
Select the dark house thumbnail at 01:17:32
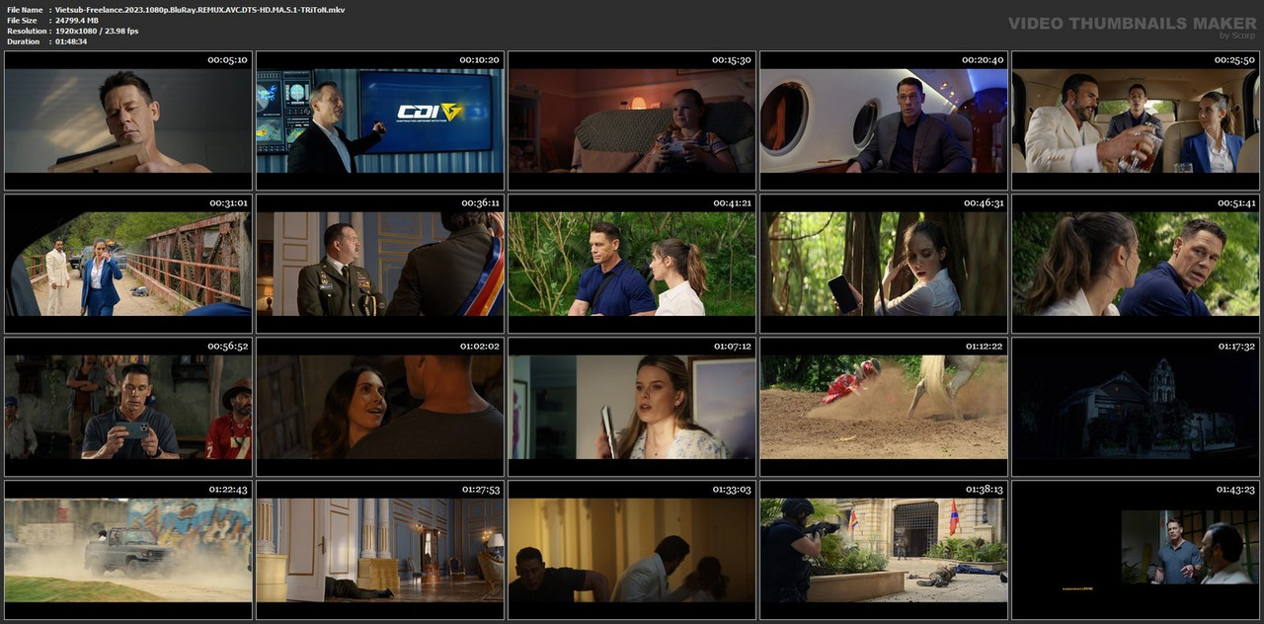tap(1136, 407)
